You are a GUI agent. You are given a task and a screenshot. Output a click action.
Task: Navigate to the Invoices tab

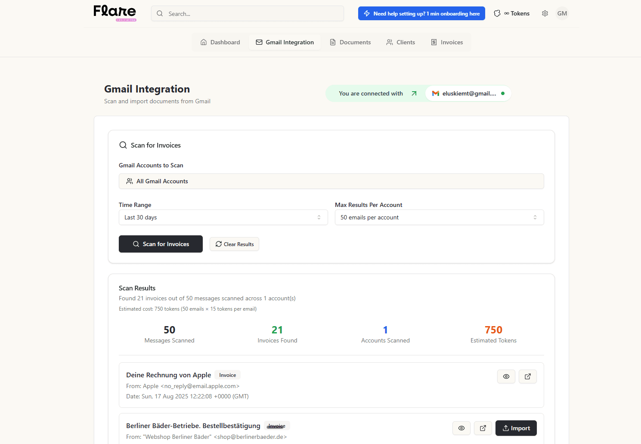[x=447, y=42]
